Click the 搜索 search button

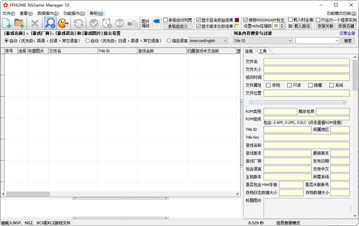point(348,41)
